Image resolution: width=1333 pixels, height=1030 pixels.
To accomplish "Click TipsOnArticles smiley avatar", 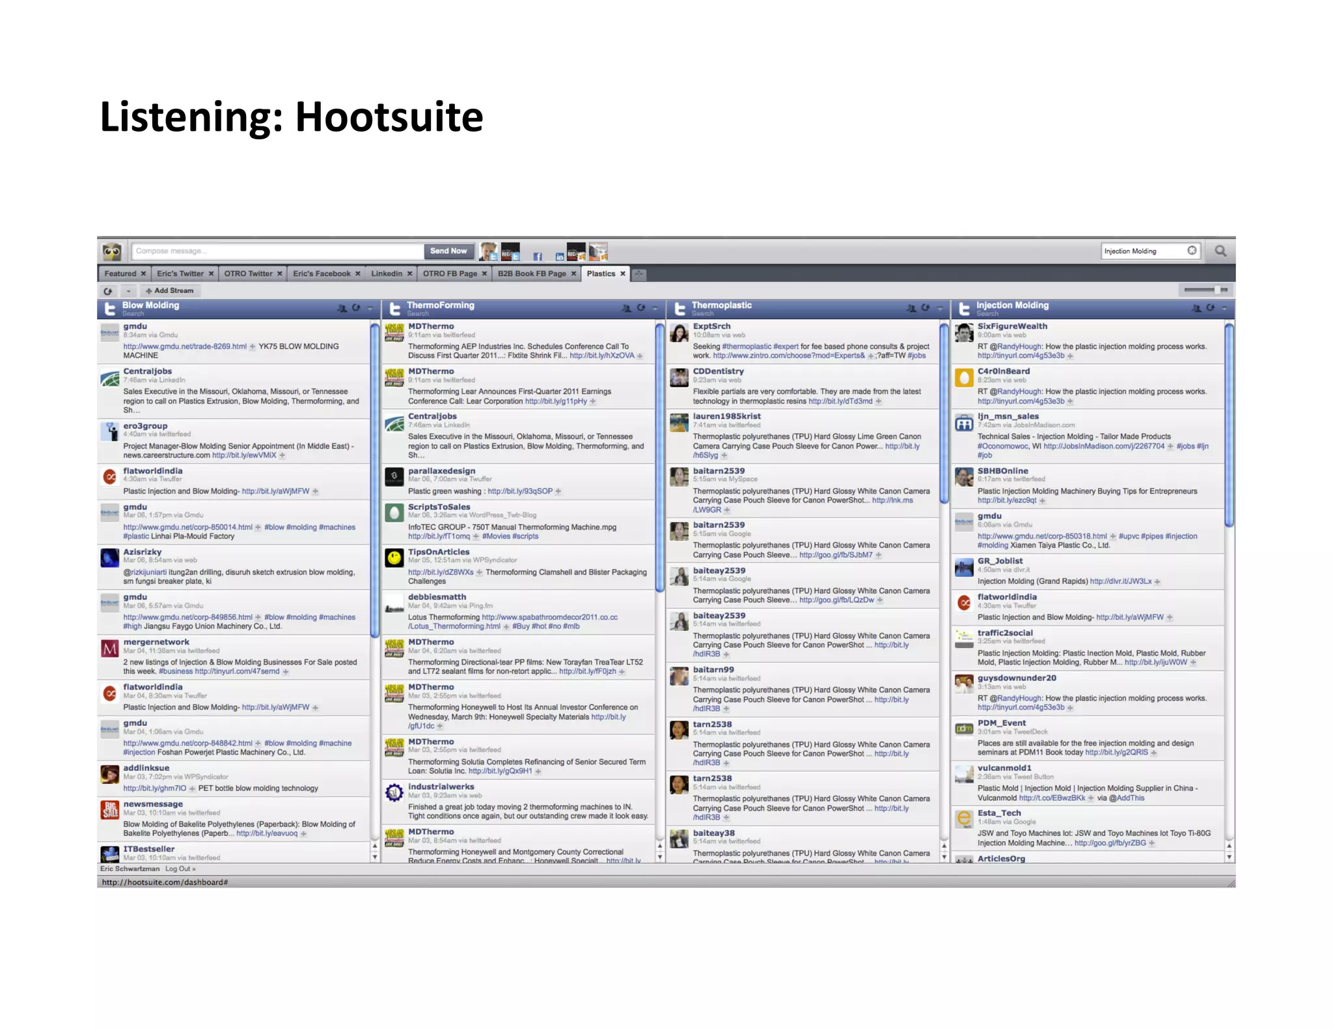I will [394, 558].
